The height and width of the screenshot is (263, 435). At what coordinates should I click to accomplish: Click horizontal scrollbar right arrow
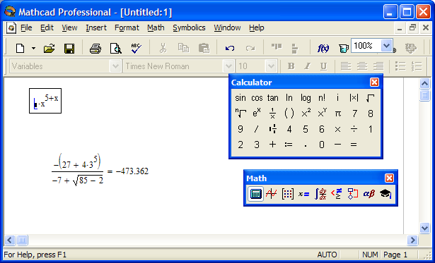click(x=412, y=240)
